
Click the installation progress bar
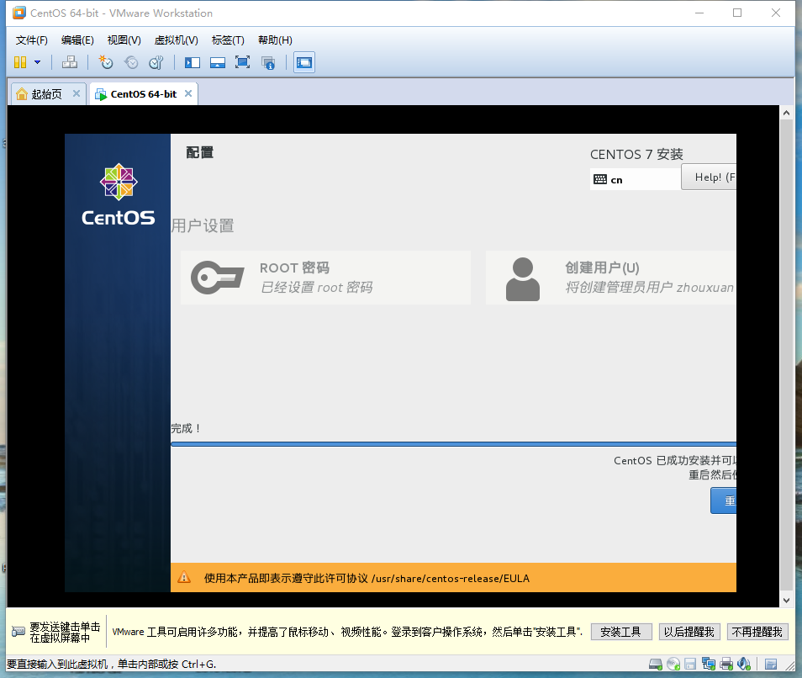pyautogui.click(x=453, y=444)
